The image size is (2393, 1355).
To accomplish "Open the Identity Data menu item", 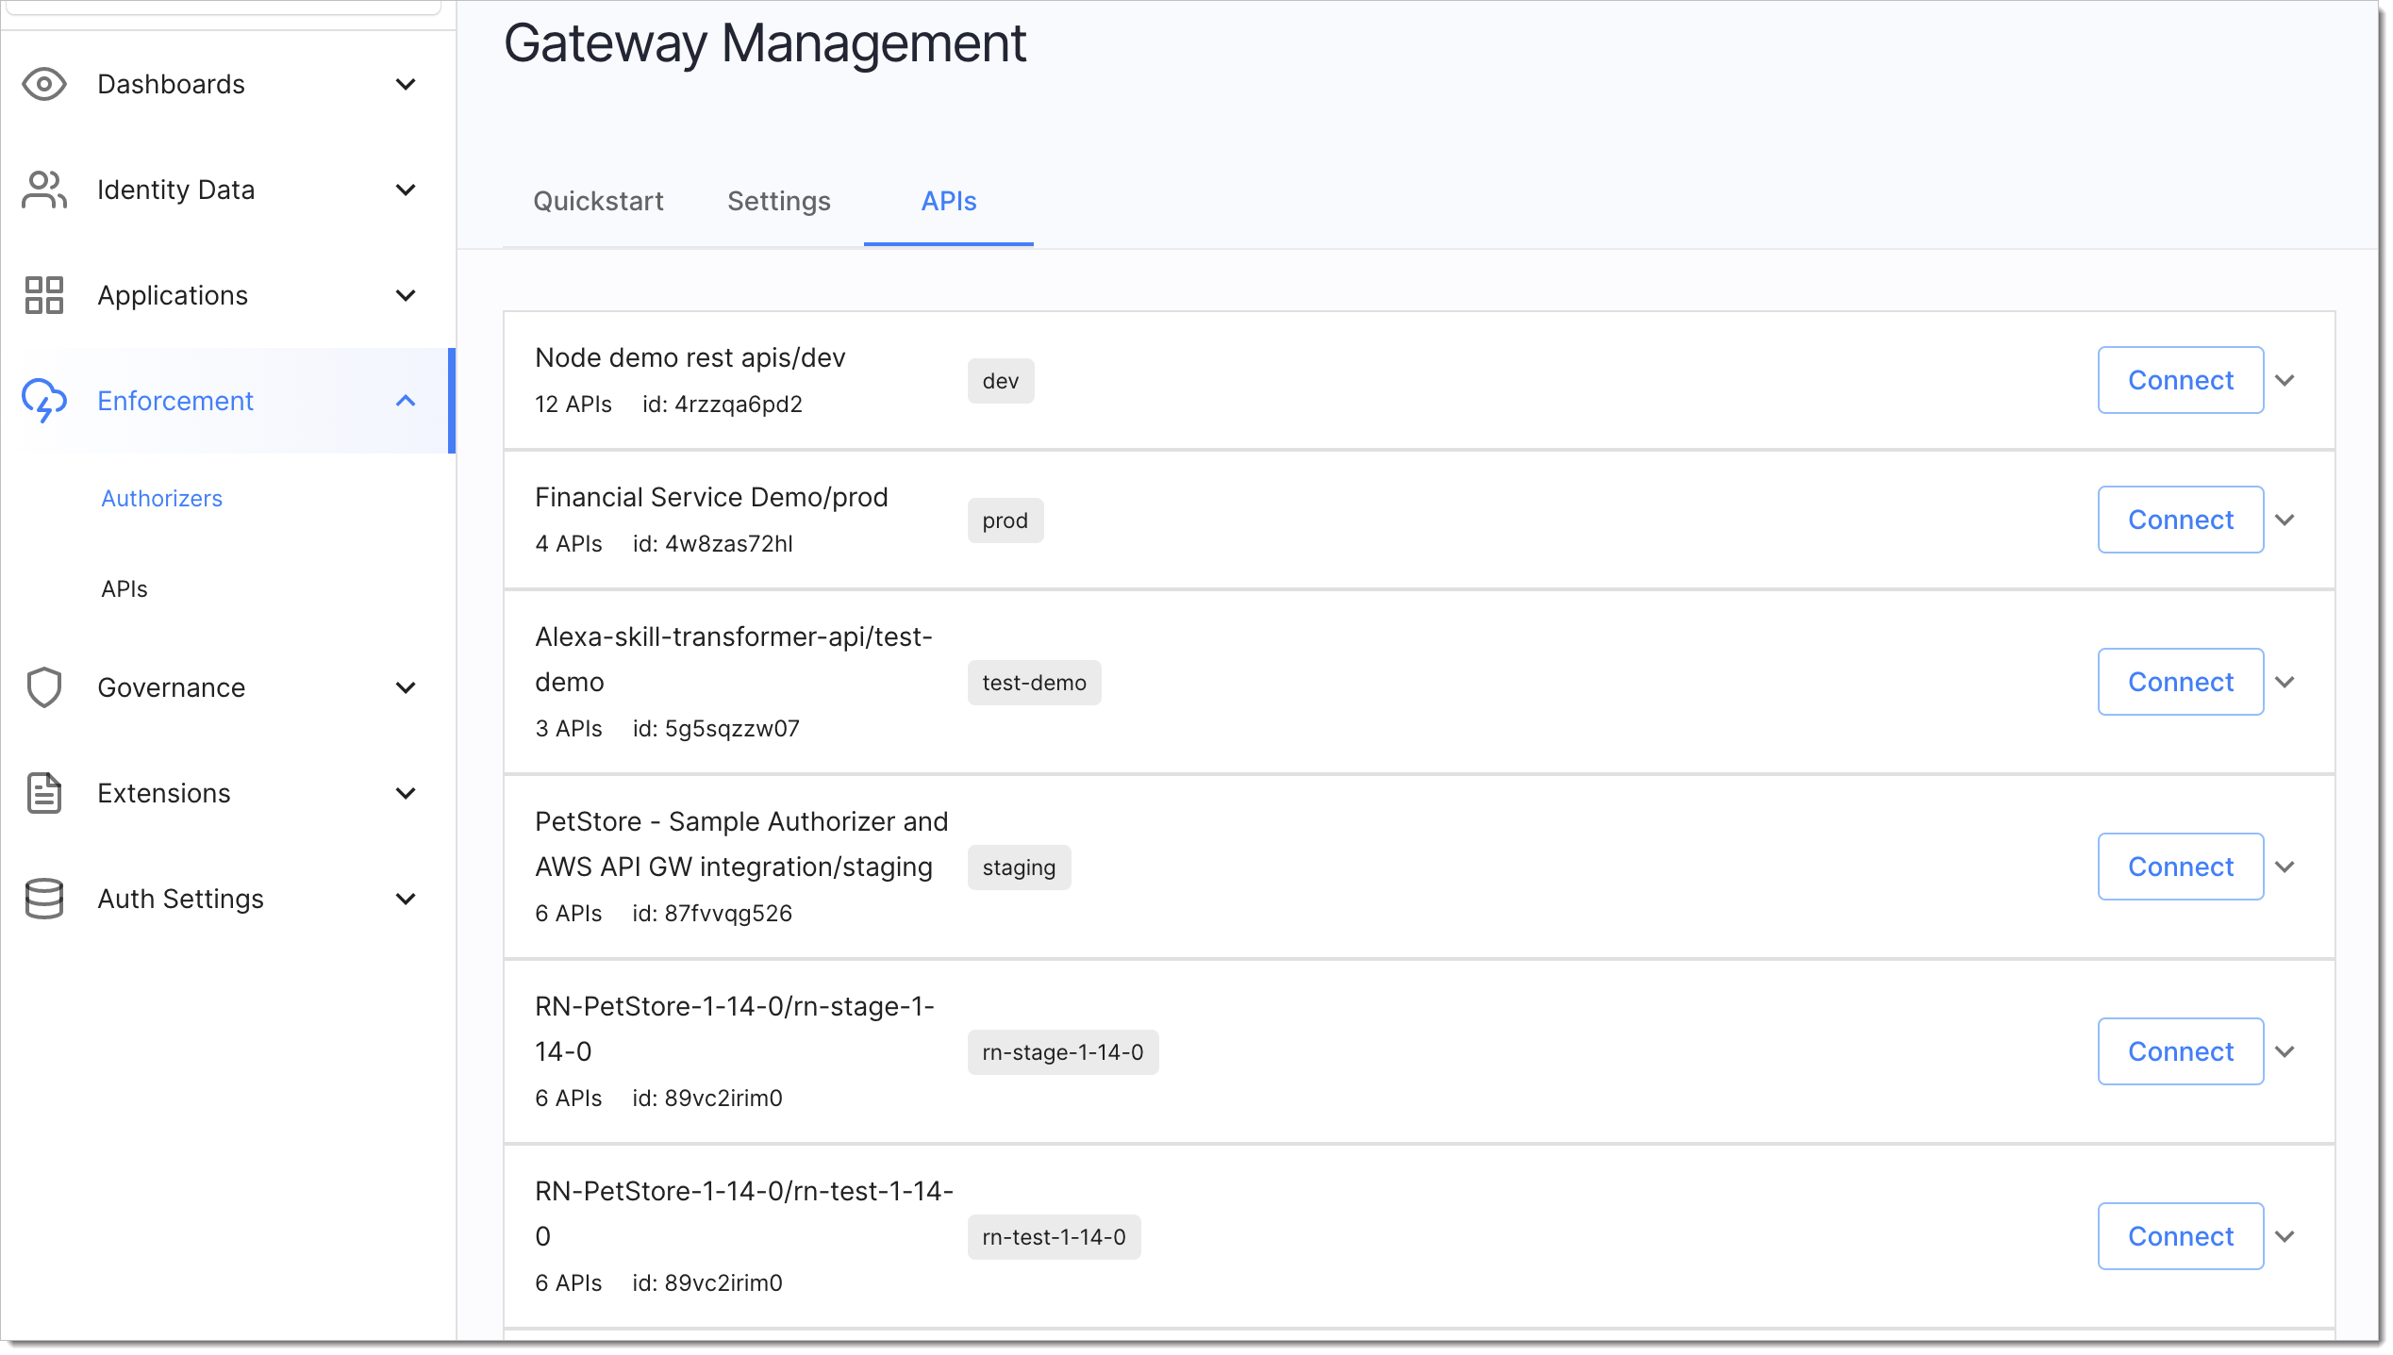I will pyautogui.click(x=175, y=190).
